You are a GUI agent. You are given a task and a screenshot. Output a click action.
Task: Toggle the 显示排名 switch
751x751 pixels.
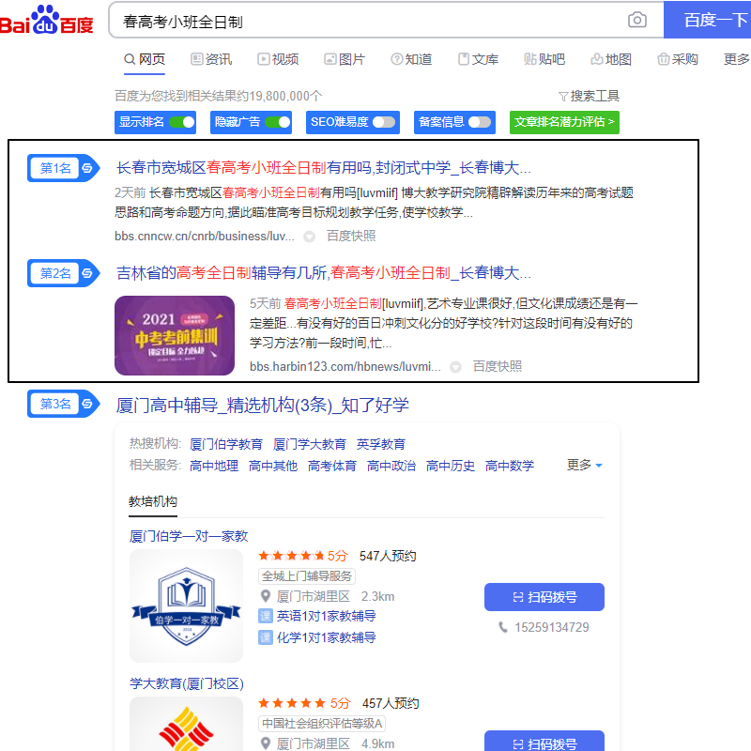coord(182,122)
